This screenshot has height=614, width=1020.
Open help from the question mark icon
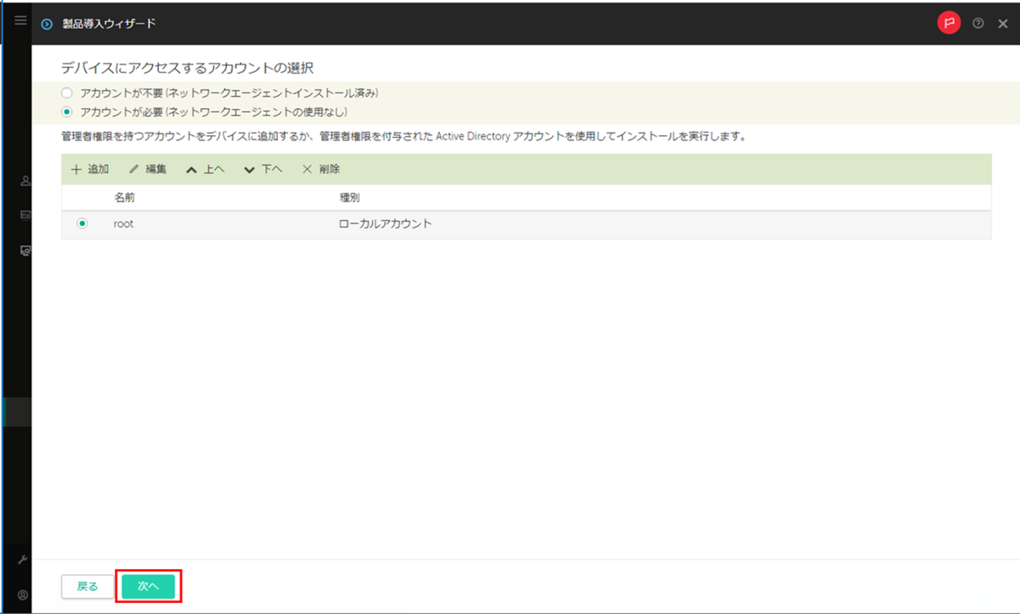pos(977,23)
